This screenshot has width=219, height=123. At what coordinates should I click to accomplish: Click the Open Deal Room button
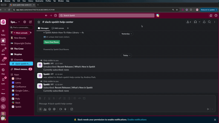(52, 42)
